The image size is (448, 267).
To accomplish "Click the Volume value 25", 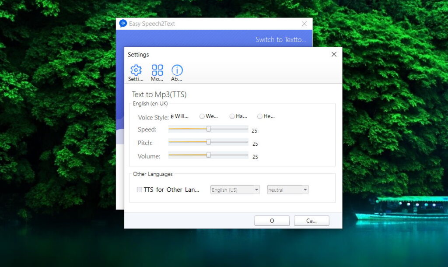I will [255, 157].
